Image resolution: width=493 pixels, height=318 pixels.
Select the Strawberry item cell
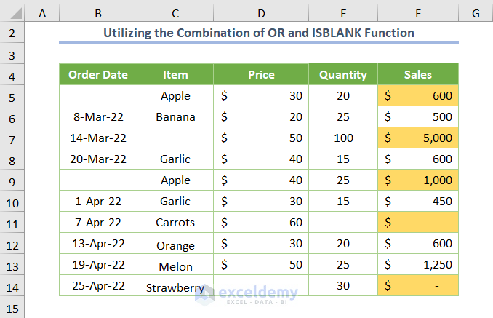[x=175, y=287]
